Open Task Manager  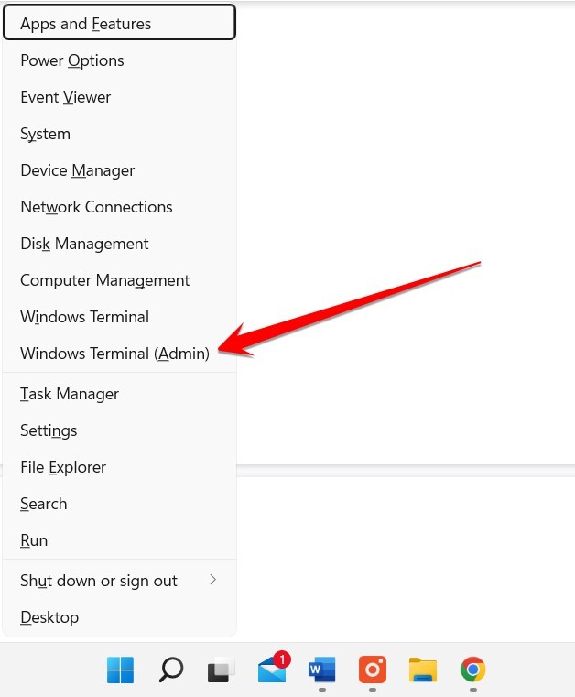pos(119,394)
